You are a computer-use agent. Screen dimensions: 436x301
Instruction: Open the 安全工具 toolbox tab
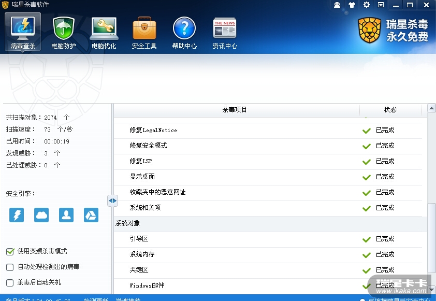click(144, 32)
